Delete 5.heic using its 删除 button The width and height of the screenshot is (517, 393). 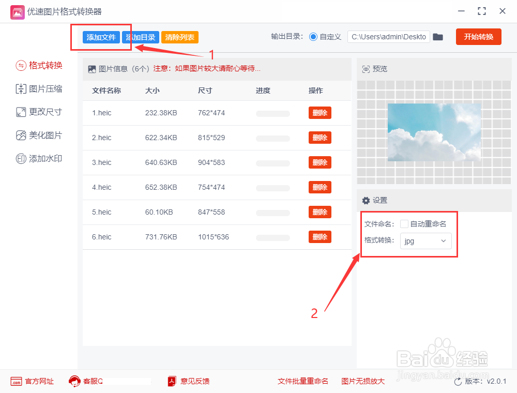pos(320,212)
